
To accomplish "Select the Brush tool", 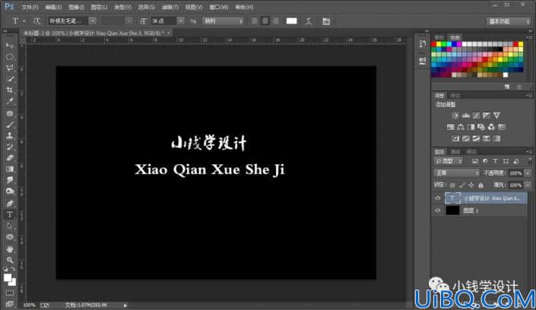I will pyautogui.click(x=10, y=125).
